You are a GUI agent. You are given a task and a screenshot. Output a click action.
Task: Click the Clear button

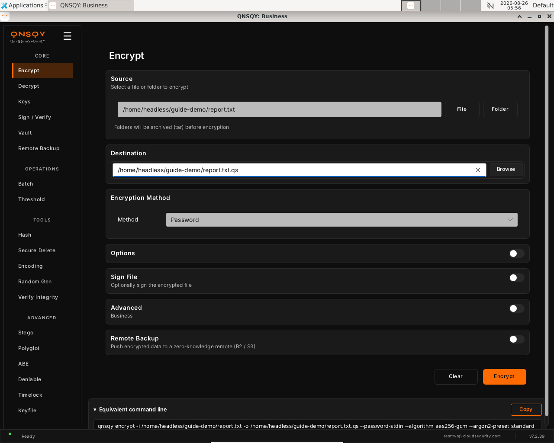pyautogui.click(x=456, y=377)
